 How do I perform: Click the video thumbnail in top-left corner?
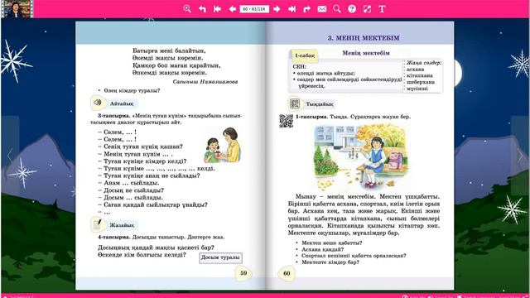(x=17, y=9)
